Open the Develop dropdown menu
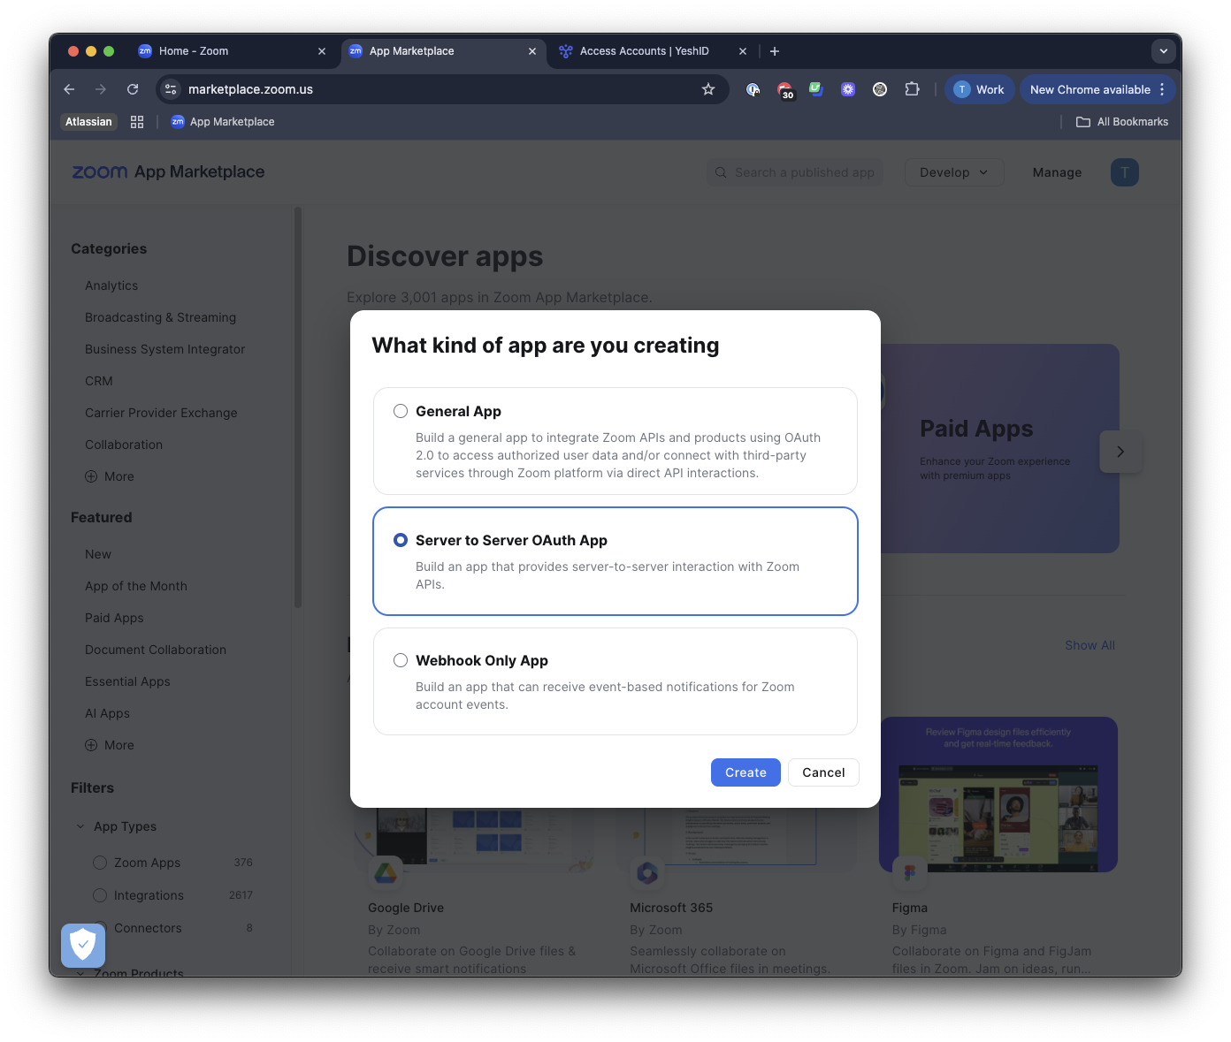The height and width of the screenshot is (1042, 1231). point(954,172)
